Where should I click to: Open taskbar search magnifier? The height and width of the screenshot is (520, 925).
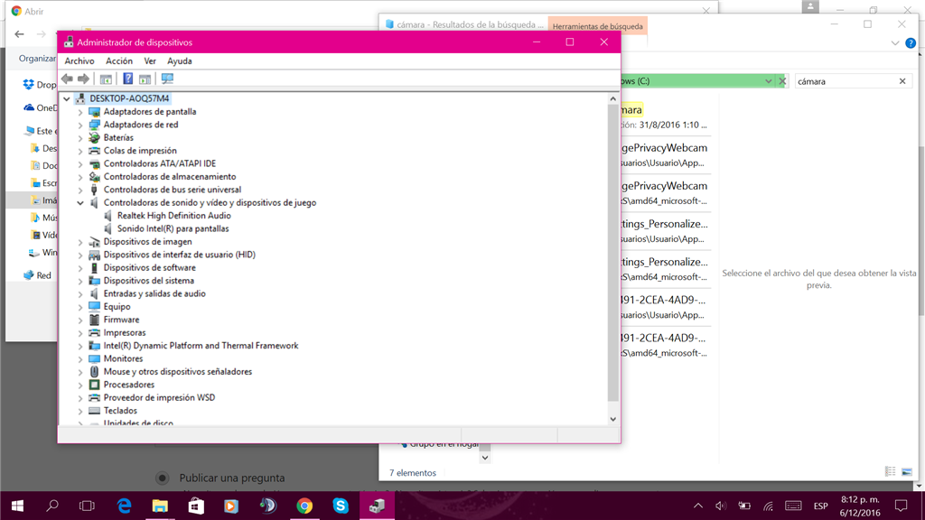(51, 506)
